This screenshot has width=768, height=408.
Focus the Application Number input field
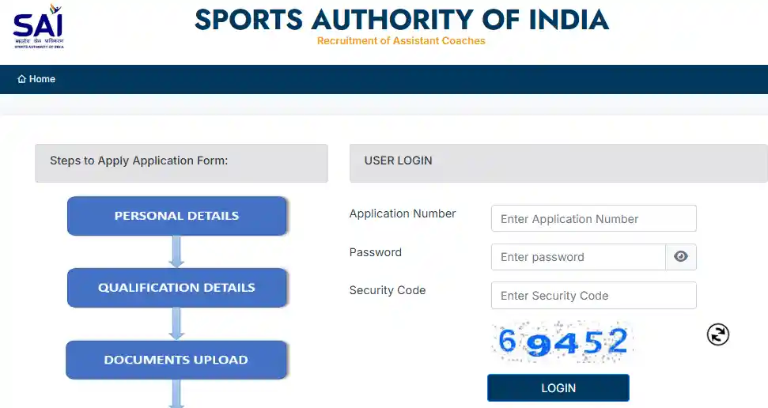(x=593, y=219)
